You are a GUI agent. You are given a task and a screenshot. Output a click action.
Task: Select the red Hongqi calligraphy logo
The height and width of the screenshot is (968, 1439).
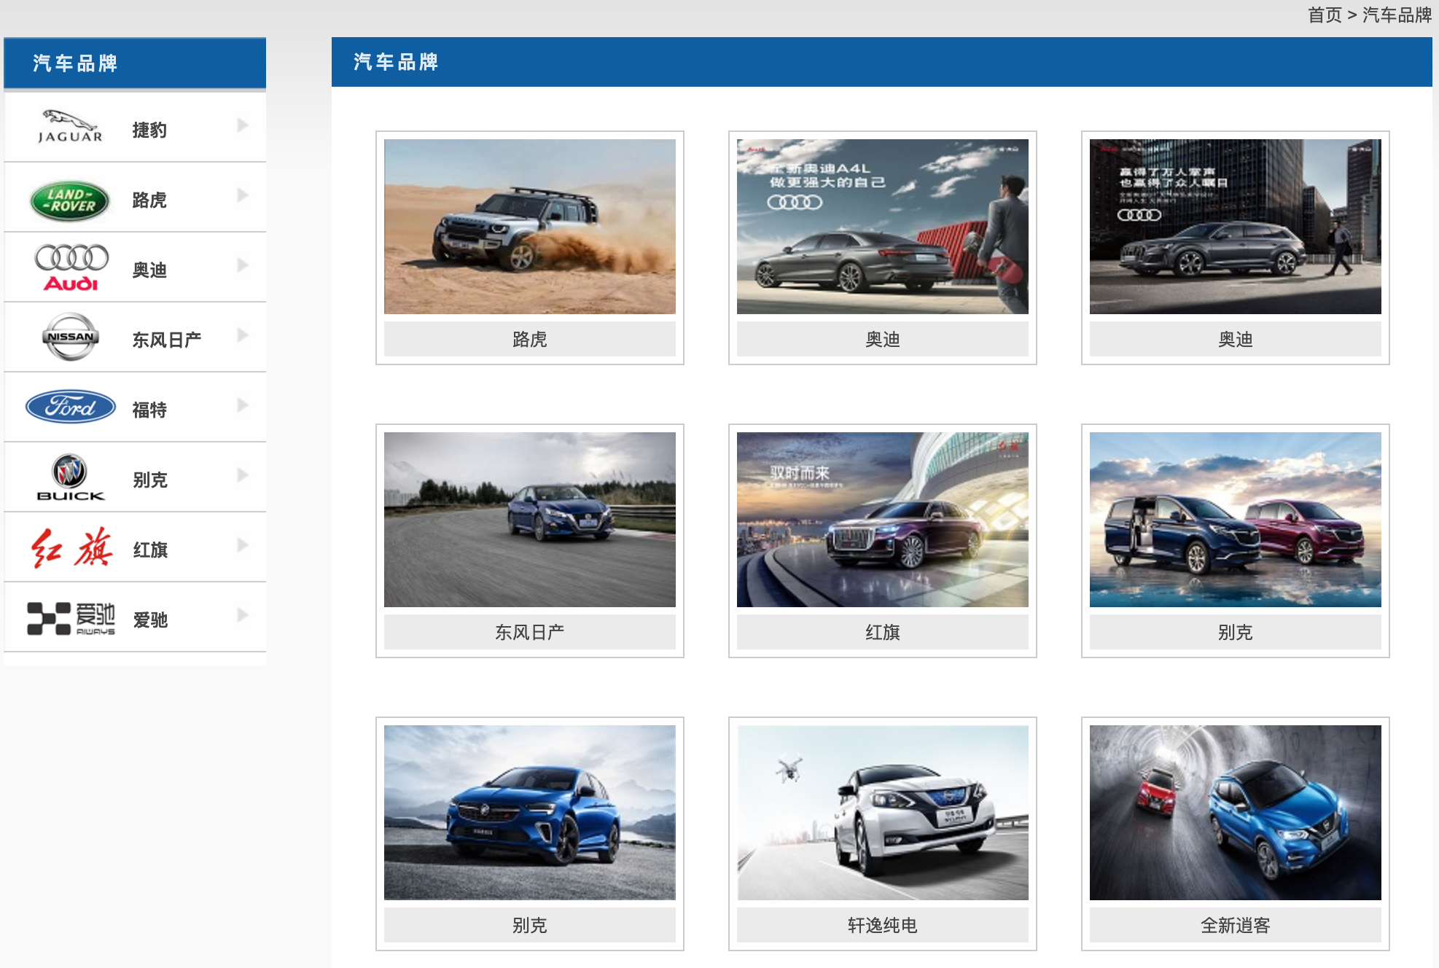point(71,547)
